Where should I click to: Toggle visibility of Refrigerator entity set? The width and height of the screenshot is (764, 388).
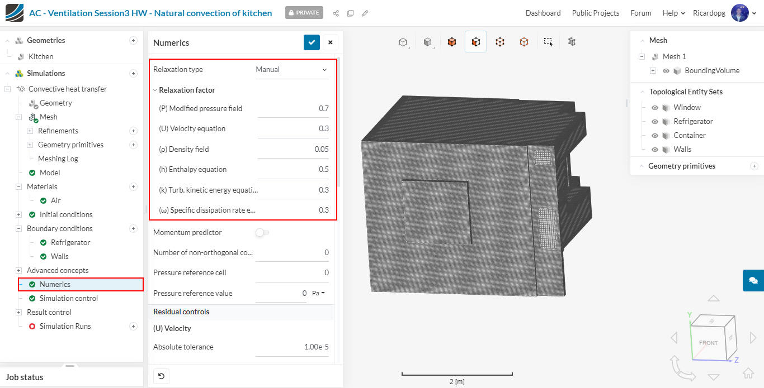coord(655,121)
